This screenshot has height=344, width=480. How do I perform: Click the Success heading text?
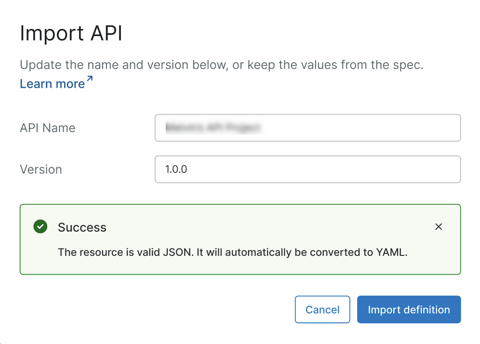coord(82,227)
